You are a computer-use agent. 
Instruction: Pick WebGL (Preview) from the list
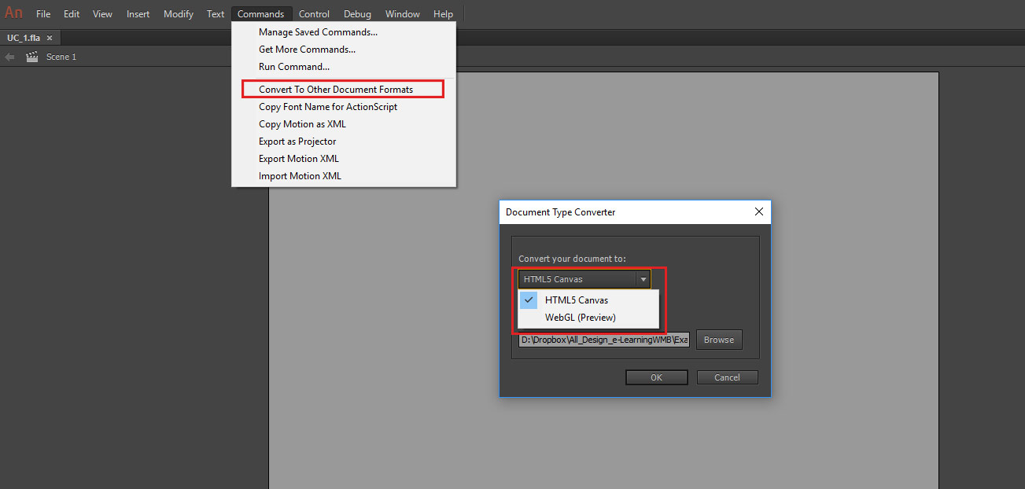click(588, 318)
